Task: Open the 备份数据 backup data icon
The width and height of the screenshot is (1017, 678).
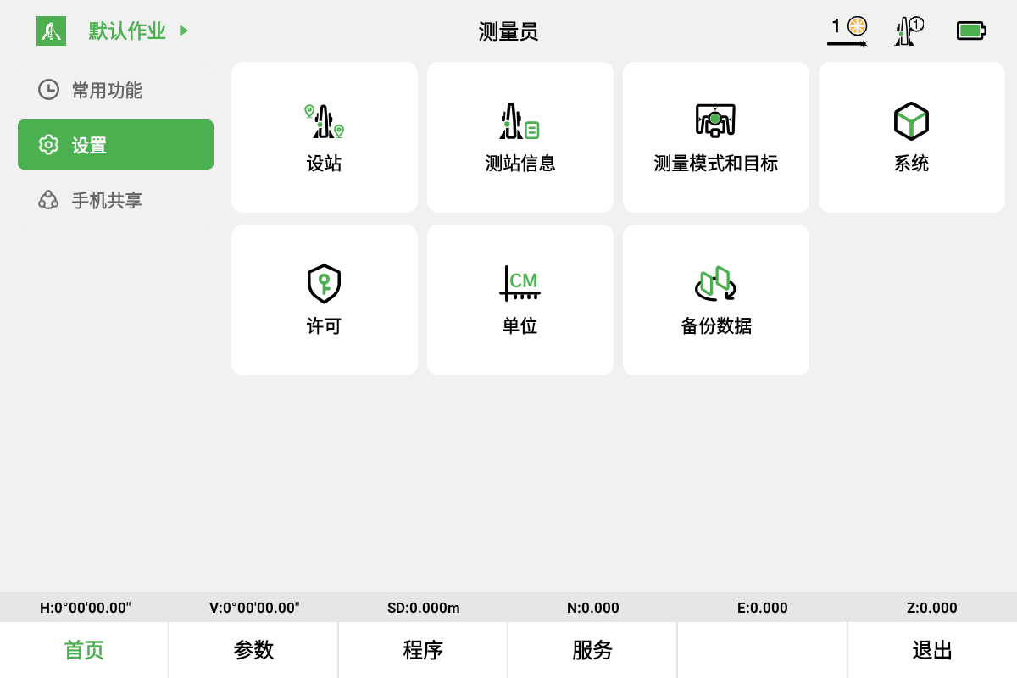Action: click(715, 284)
